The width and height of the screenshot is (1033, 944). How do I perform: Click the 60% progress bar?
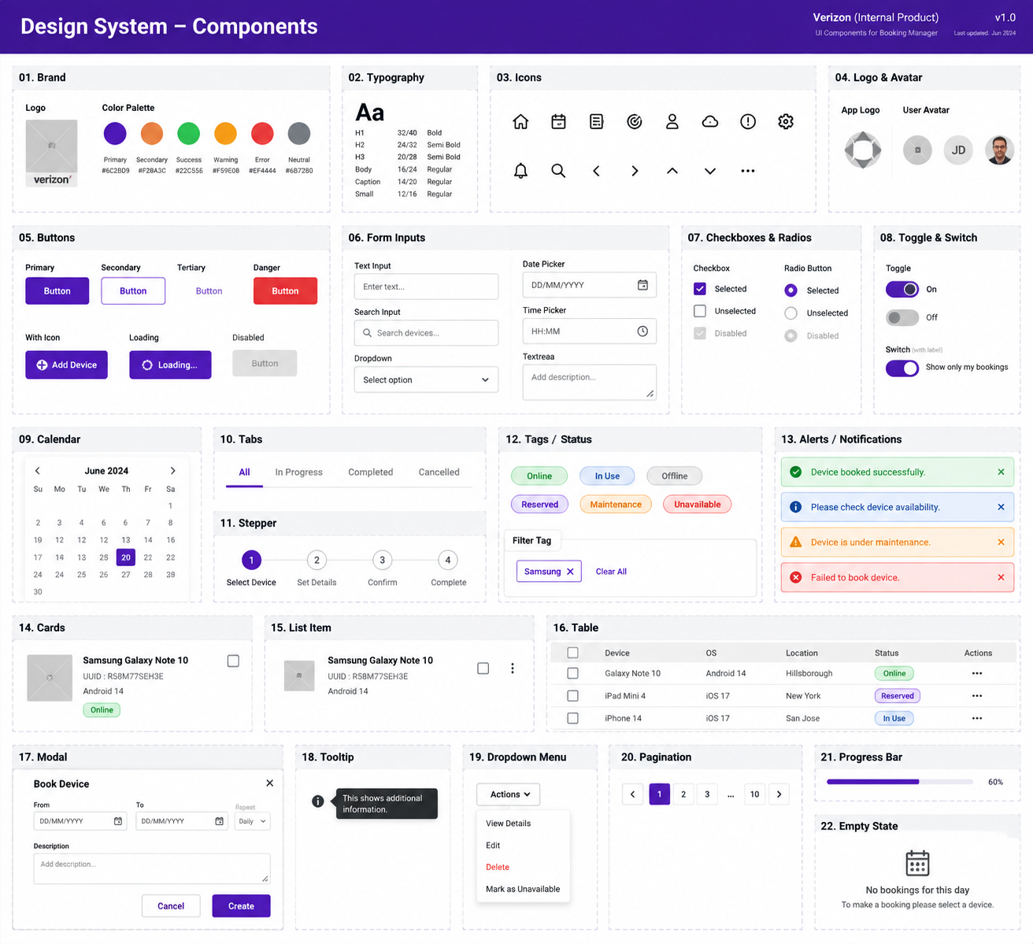[x=898, y=782]
